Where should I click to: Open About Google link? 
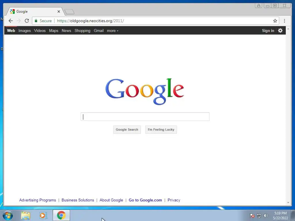(x=111, y=200)
